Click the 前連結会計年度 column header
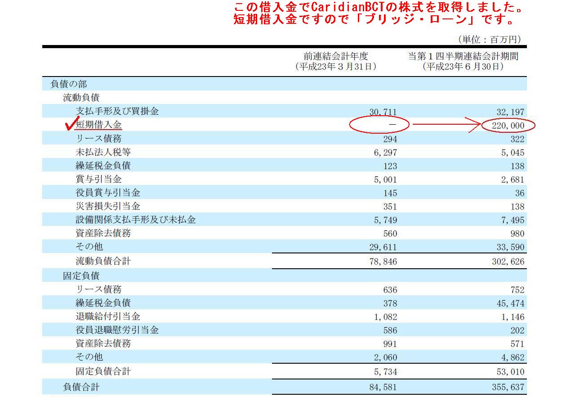The image size is (575, 397). coord(336,56)
